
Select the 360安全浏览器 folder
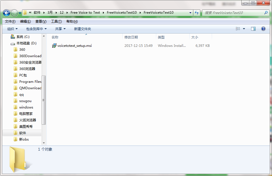coord(30,62)
